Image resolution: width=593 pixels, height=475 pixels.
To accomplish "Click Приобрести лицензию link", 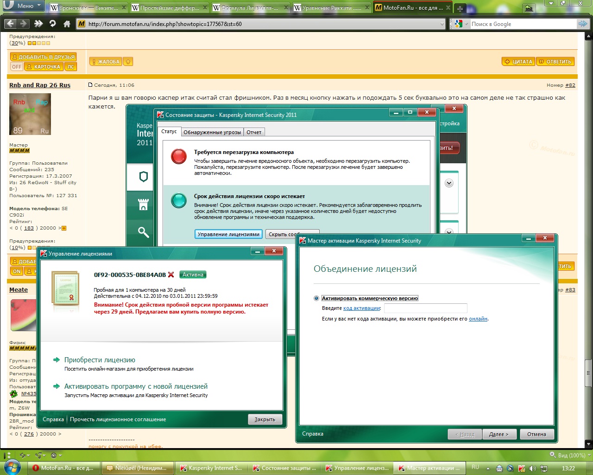I will [100, 360].
